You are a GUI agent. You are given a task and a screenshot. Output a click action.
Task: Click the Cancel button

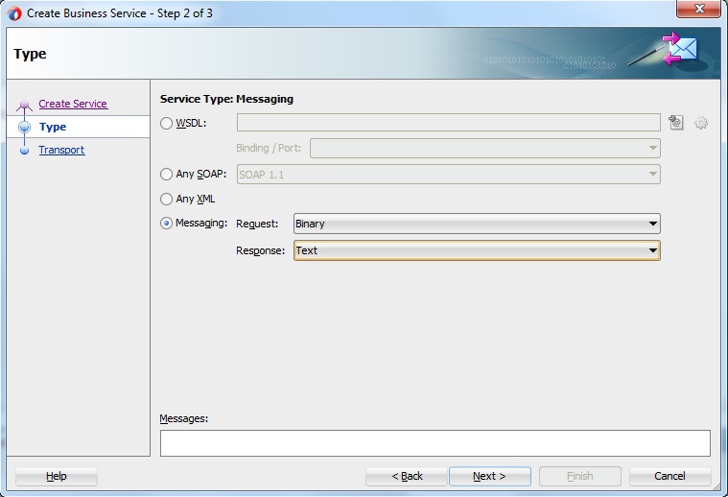pyautogui.click(x=669, y=477)
